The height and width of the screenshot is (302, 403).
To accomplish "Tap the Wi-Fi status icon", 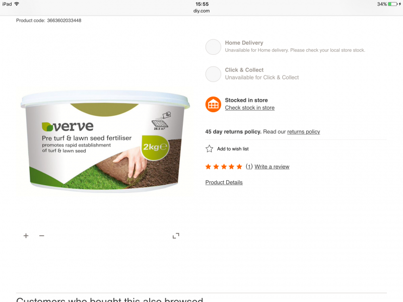I will pos(17,4).
